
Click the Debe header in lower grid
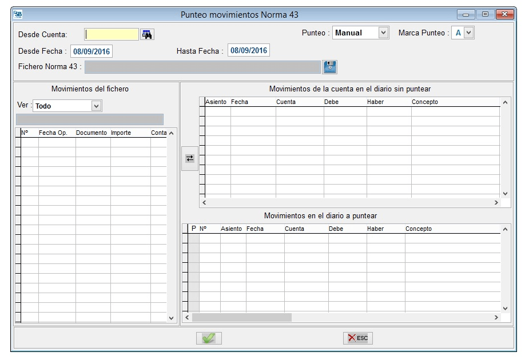click(336, 229)
